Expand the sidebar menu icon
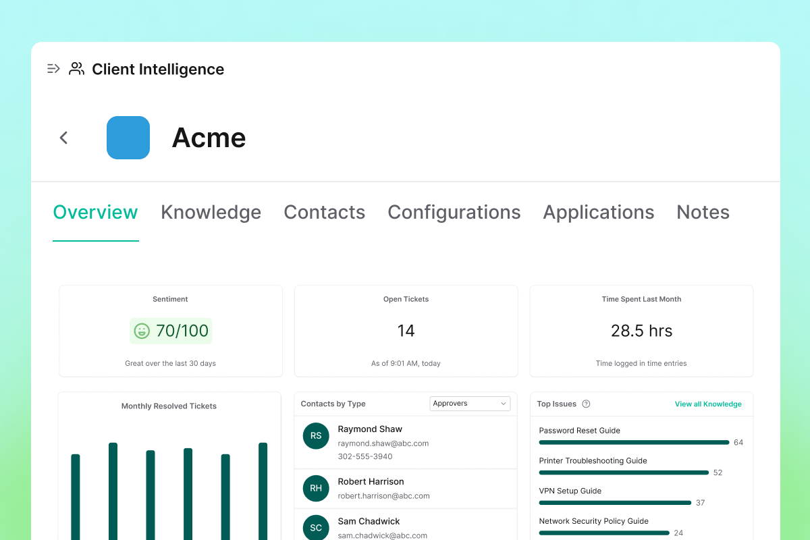Image resolution: width=810 pixels, height=540 pixels. [53, 69]
